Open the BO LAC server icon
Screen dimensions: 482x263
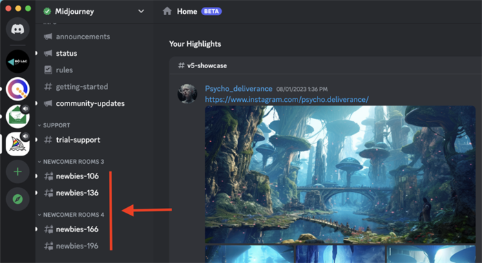point(18,61)
